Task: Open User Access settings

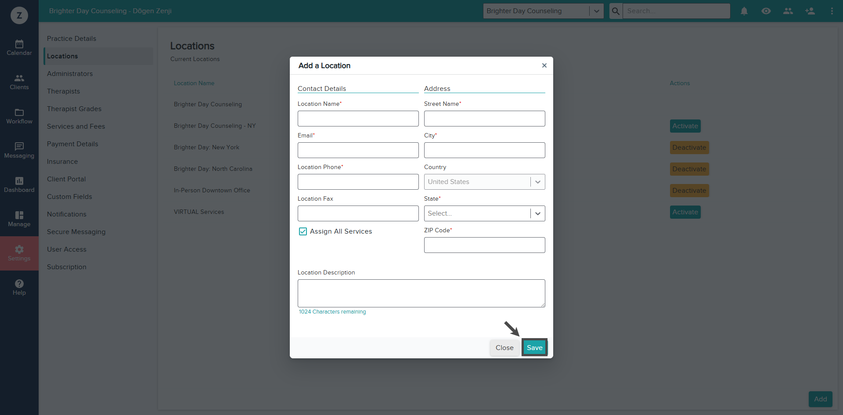Action: [x=67, y=249]
